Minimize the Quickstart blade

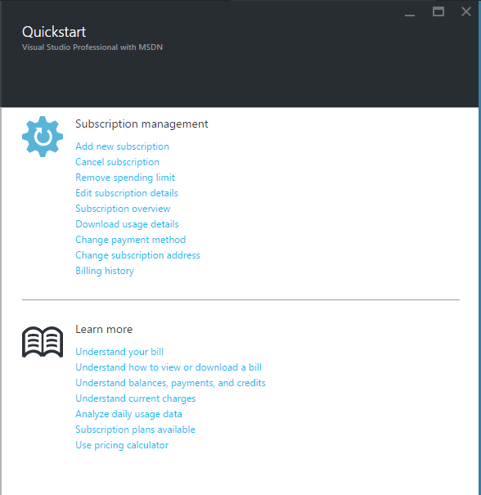coord(410,12)
